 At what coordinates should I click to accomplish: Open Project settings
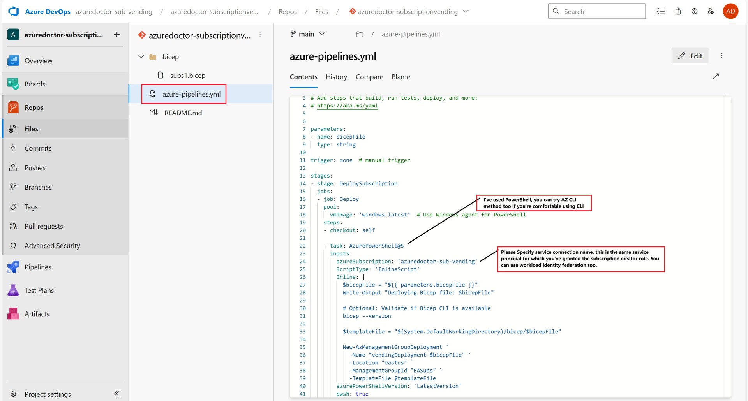[x=48, y=394]
